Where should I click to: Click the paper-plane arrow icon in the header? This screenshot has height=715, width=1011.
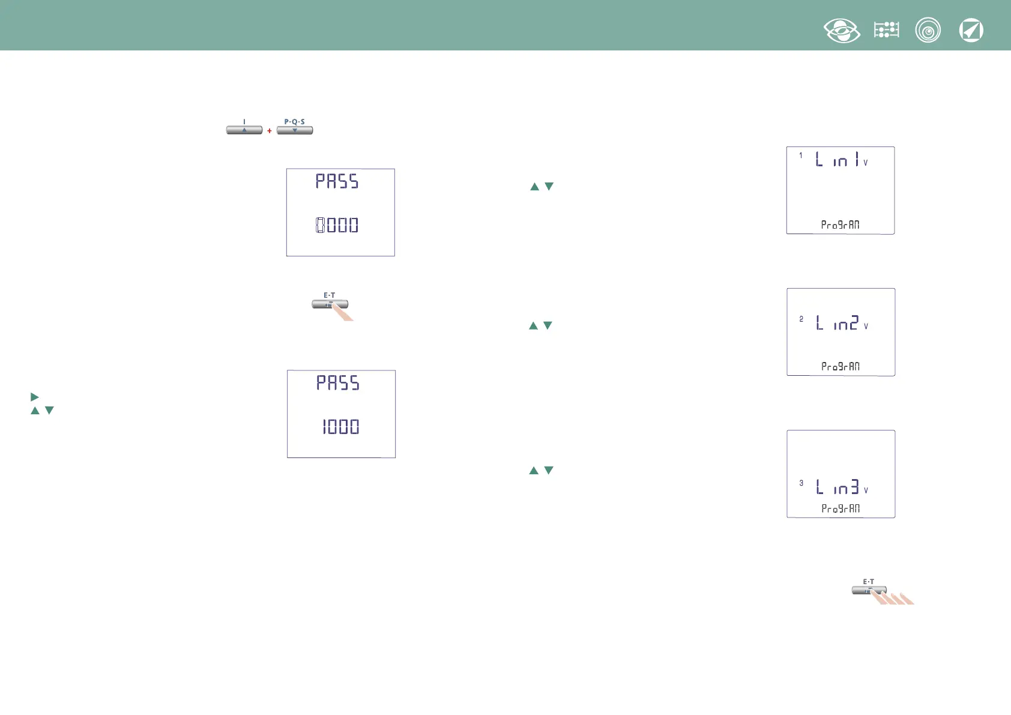click(971, 31)
